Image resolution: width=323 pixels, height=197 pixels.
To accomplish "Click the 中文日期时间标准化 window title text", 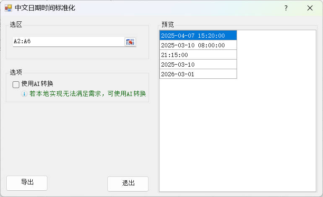I will tap(45, 8).
